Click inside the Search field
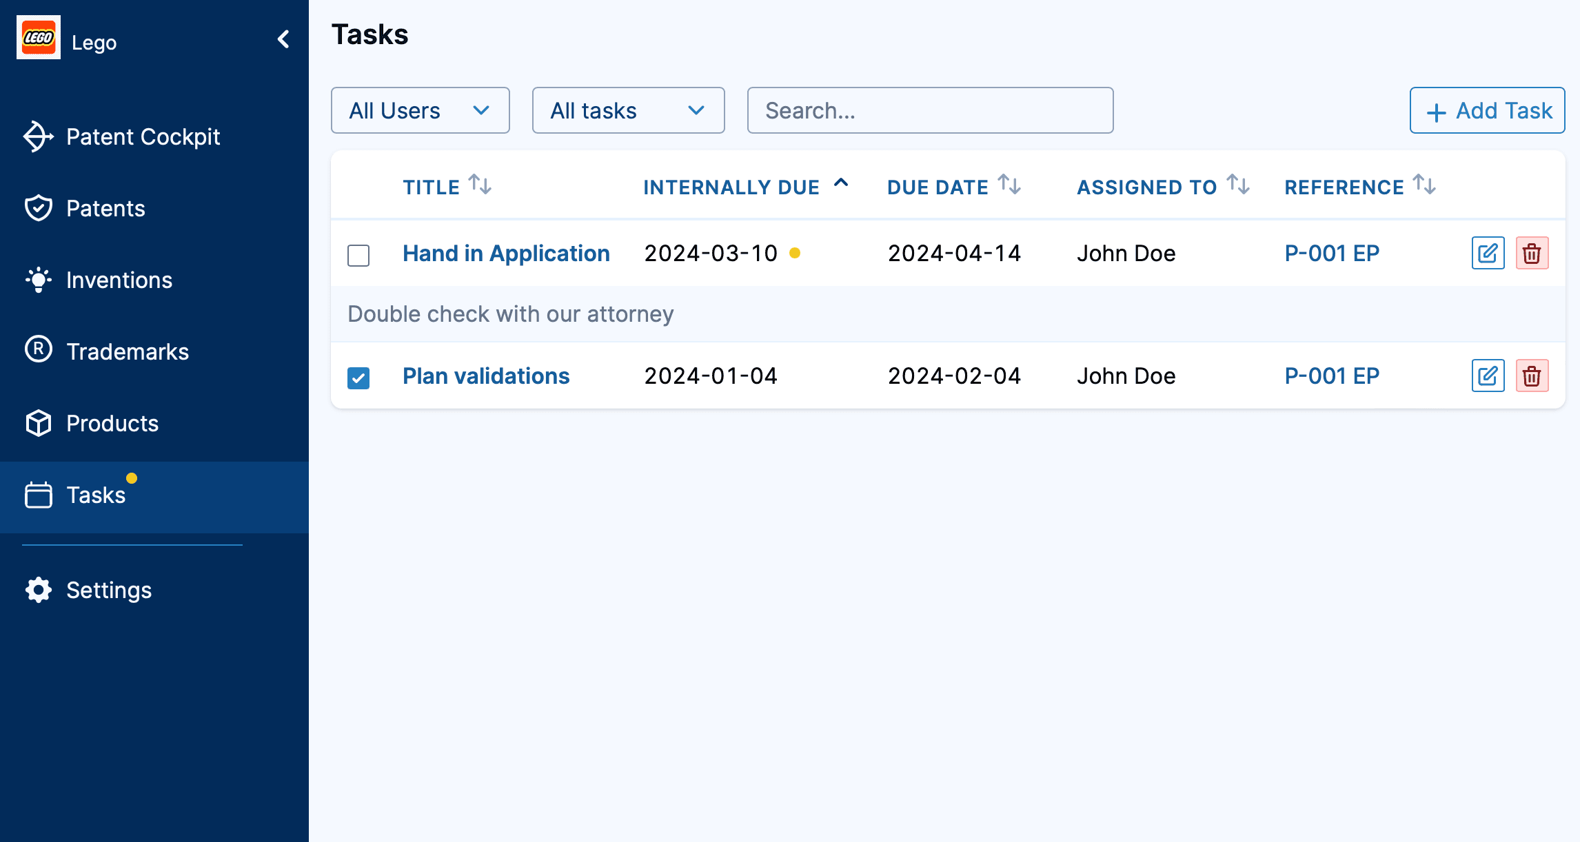Image resolution: width=1580 pixels, height=842 pixels. (929, 110)
